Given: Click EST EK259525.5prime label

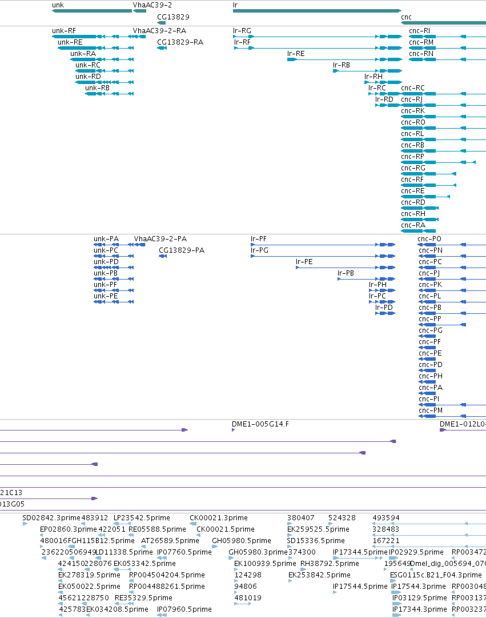Looking at the screenshot, I should 318,529.
